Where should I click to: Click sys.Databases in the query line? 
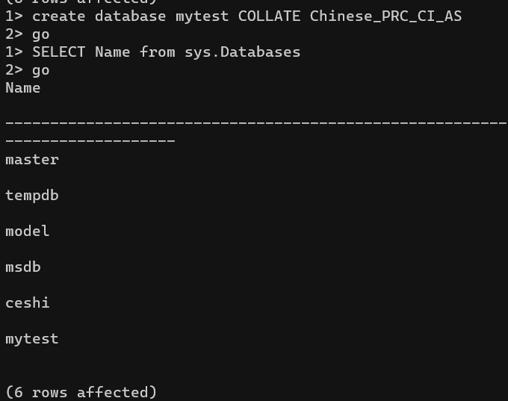click(242, 52)
